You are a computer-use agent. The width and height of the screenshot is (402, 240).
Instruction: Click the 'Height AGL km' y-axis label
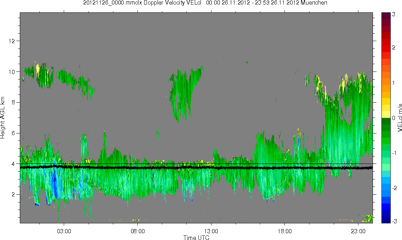[x=2, y=118]
